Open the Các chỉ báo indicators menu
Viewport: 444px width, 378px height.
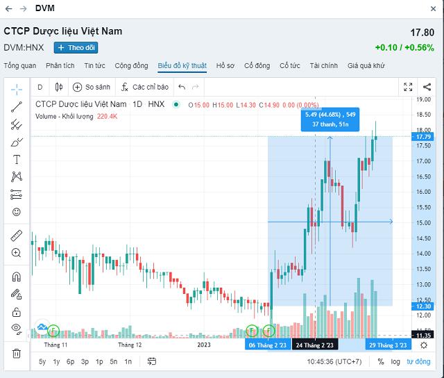pos(144,87)
